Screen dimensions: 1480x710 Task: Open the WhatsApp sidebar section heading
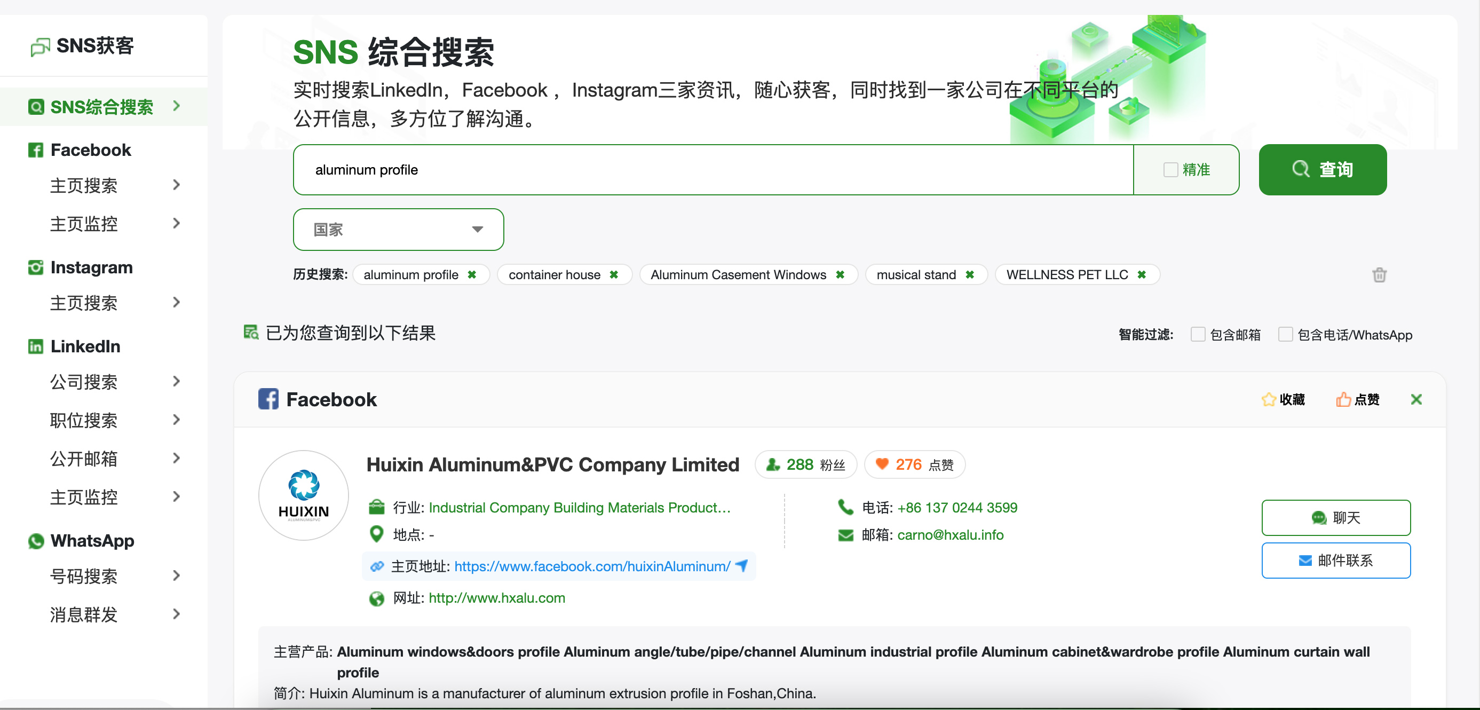pyautogui.click(x=92, y=541)
